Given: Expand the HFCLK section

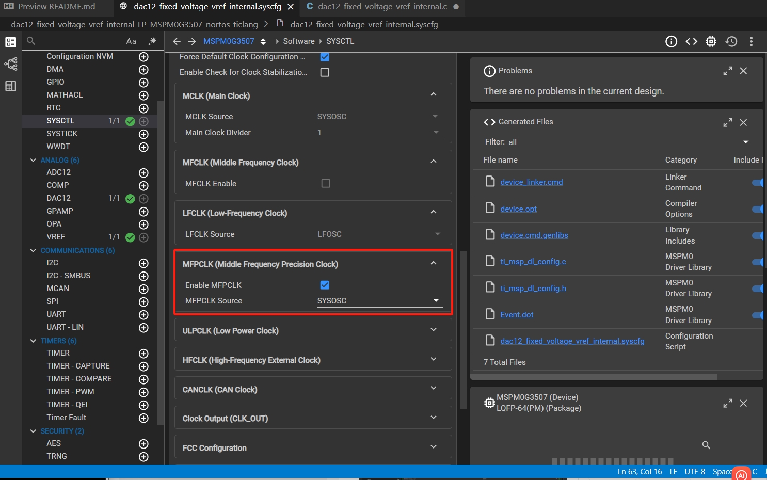Looking at the screenshot, I should click(434, 359).
